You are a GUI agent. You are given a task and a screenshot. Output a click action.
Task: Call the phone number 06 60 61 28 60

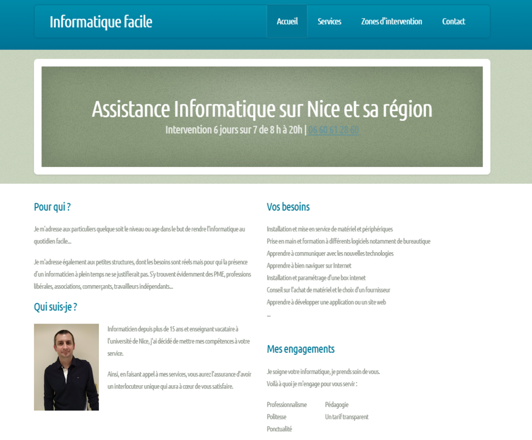tap(332, 129)
